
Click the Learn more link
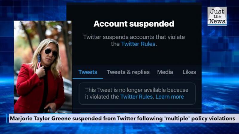click(170, 97)
